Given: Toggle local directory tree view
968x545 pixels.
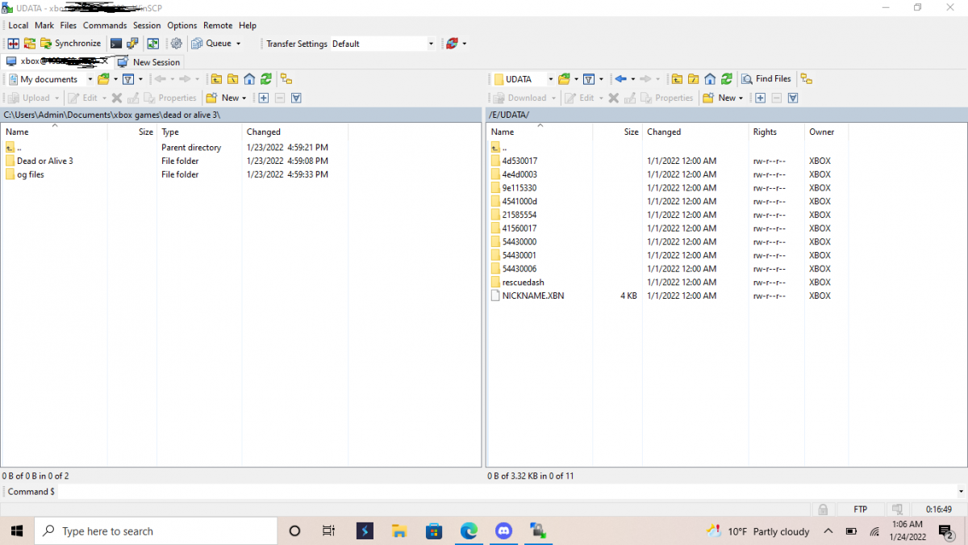Looking at the screenshot, I should [x=286, y=79].
